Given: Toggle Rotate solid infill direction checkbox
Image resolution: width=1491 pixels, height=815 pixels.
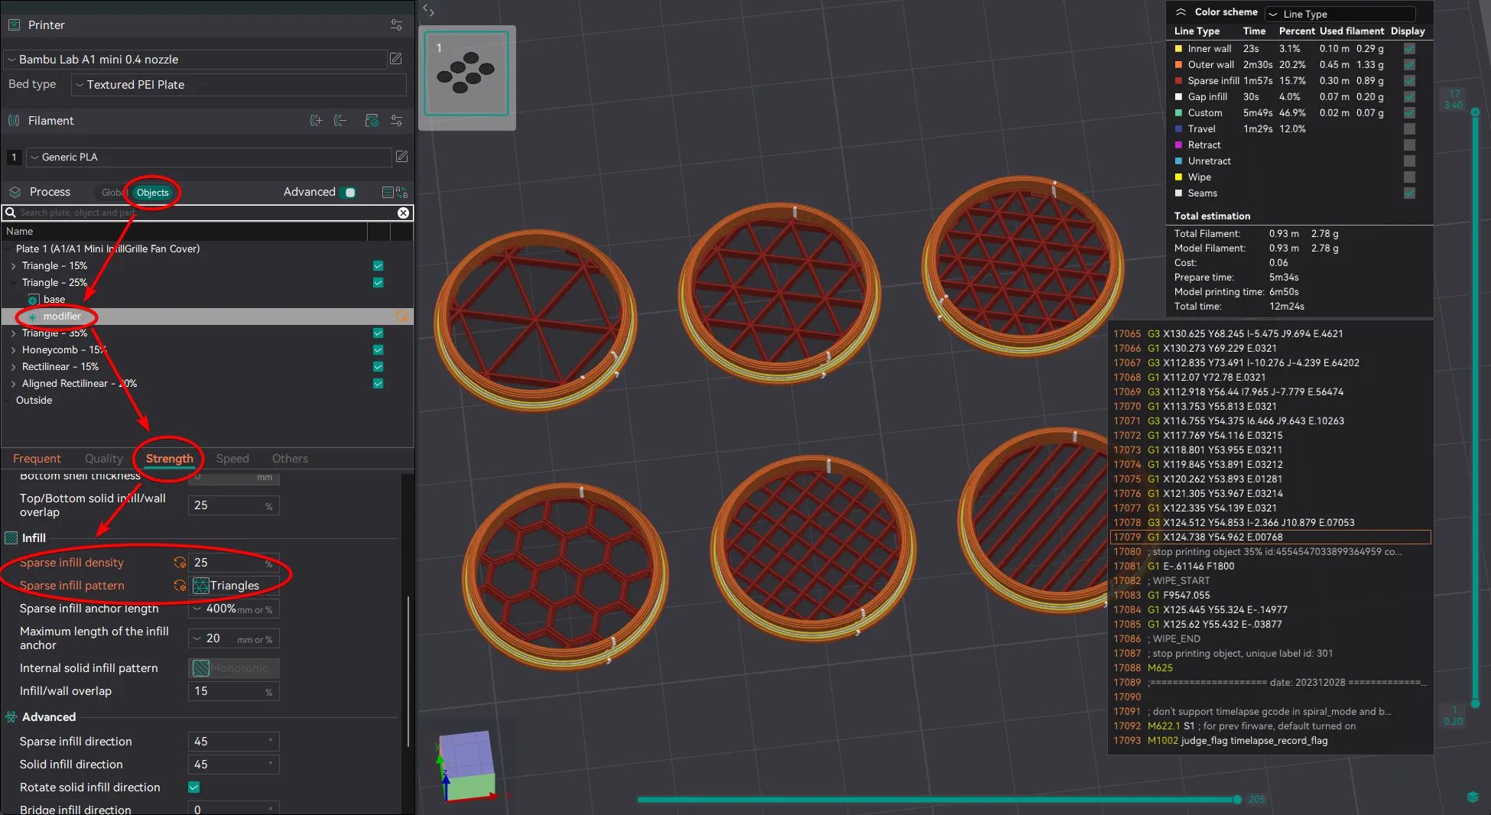Looking at the screenshot, I should (x=194, y=787).
